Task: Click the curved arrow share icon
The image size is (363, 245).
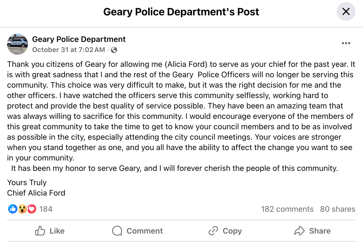Action: pyautogui.click(x=299, y=231)
